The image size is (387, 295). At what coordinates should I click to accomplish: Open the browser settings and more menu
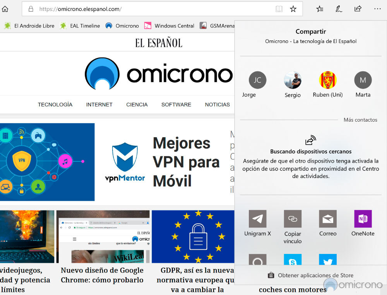point(377,9)
